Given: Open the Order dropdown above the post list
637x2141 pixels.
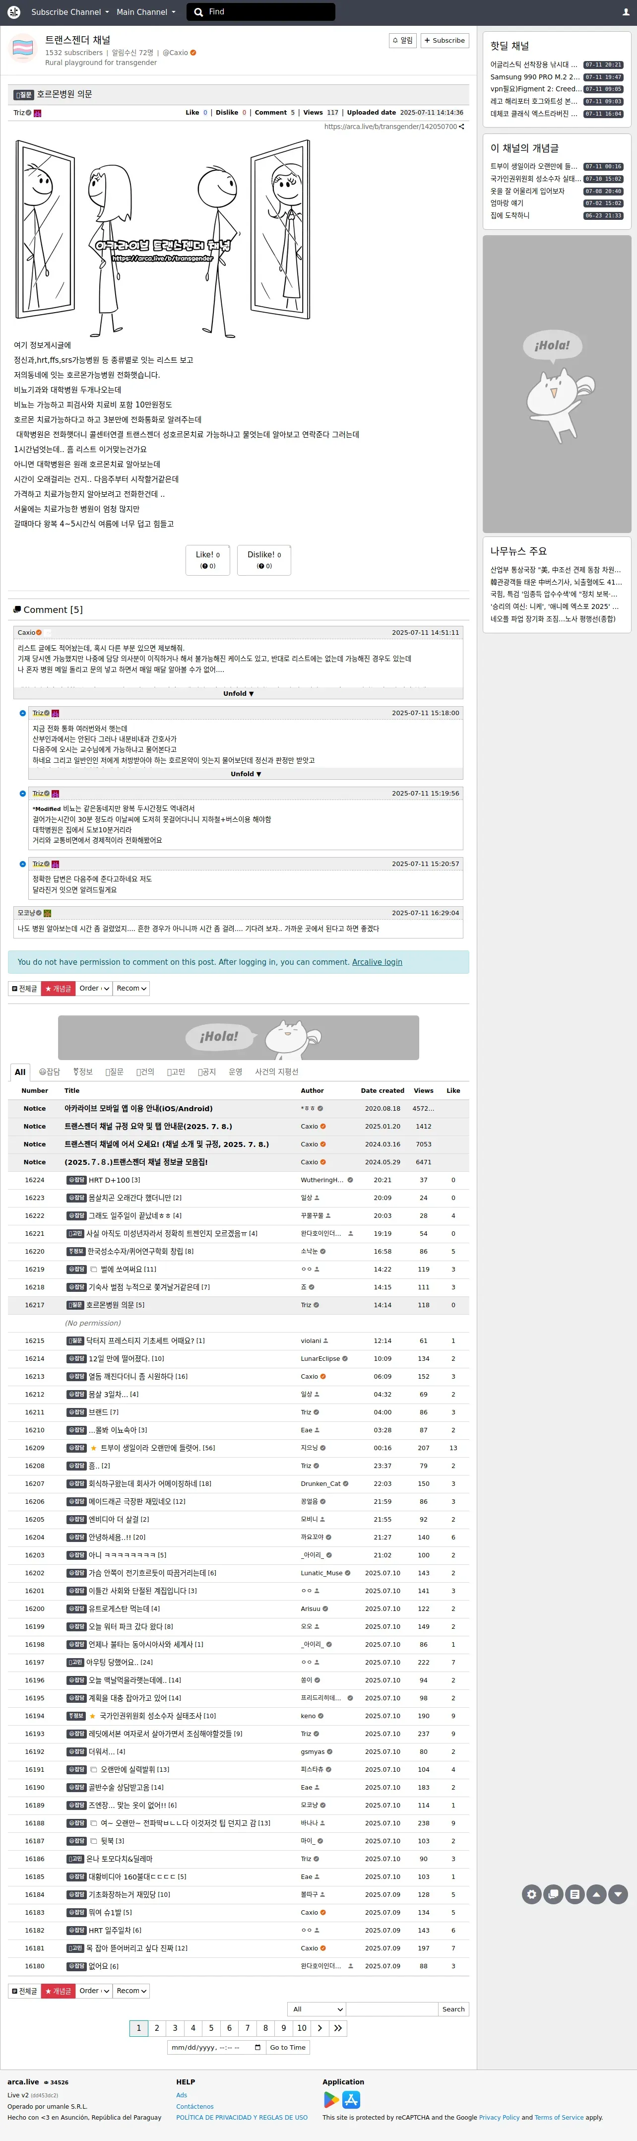Looking at the screenshot, I should (x=94, y=988).
